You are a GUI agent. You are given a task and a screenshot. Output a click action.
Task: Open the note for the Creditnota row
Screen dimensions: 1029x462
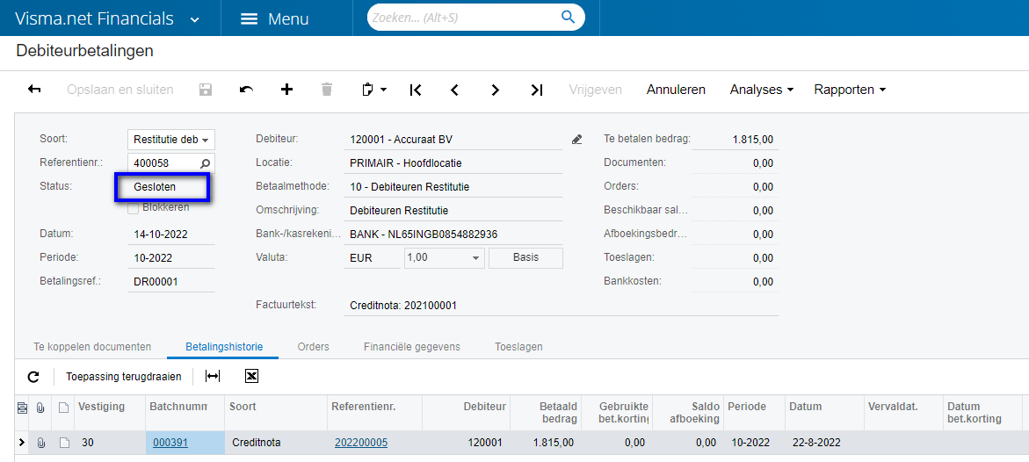pyautogui.click(x=63, y=443)
